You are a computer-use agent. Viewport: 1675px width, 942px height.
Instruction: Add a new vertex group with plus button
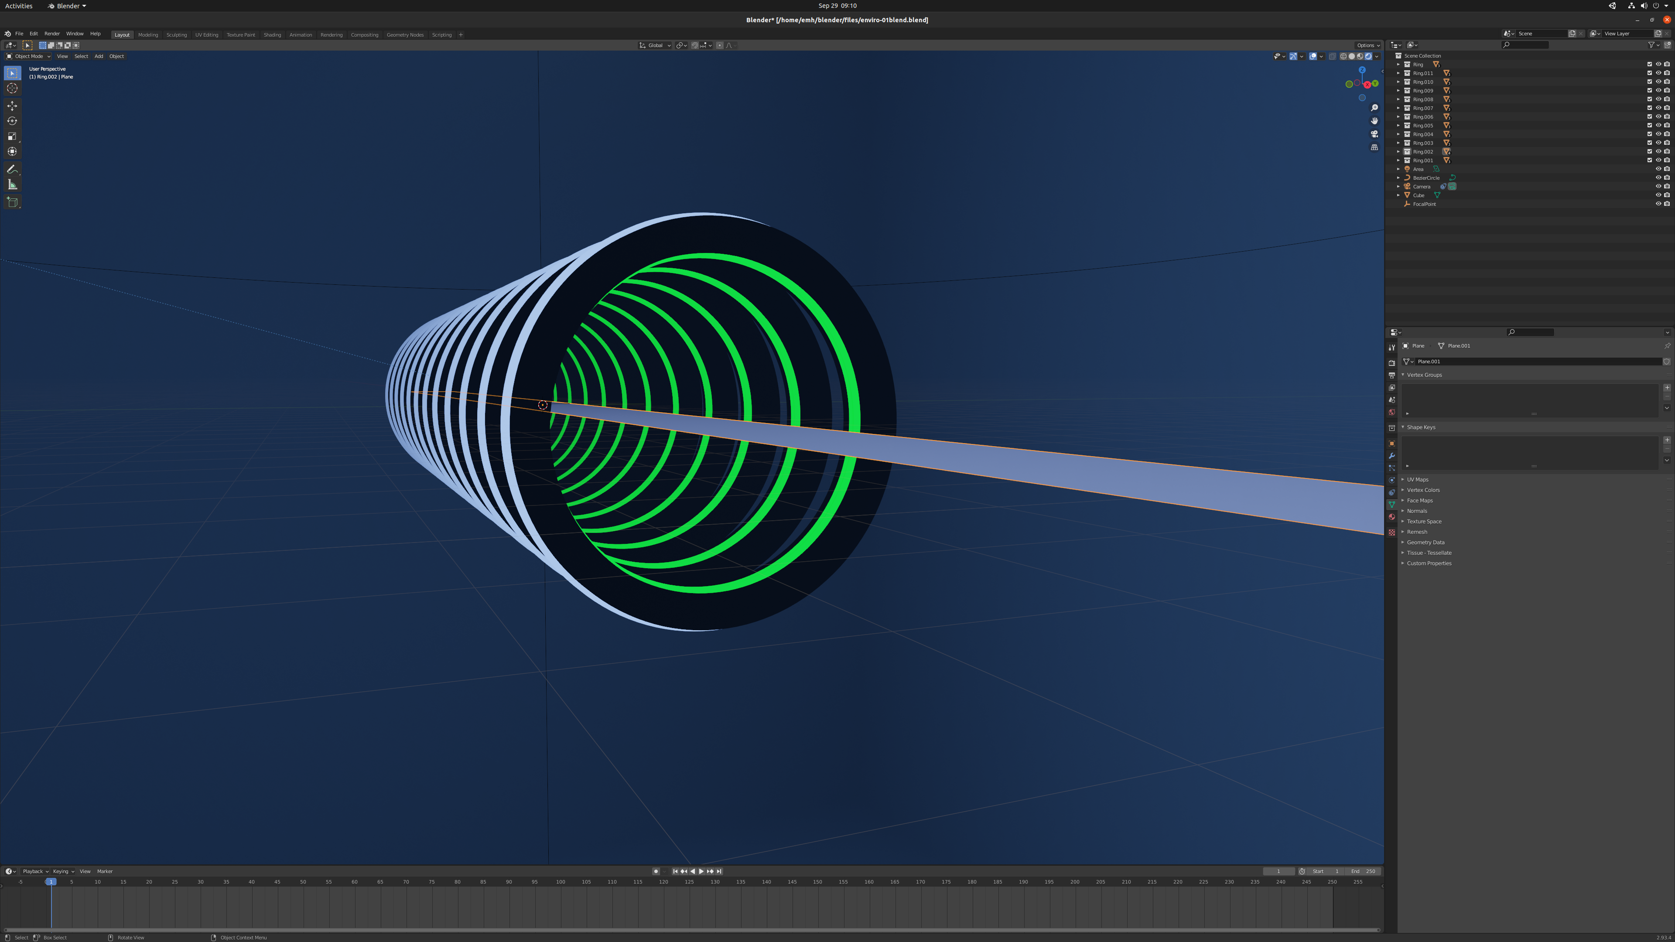pyautogui.click(x=1667, y=387)
